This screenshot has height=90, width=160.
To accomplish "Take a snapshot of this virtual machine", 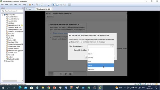I will click(x=42, y=5).
